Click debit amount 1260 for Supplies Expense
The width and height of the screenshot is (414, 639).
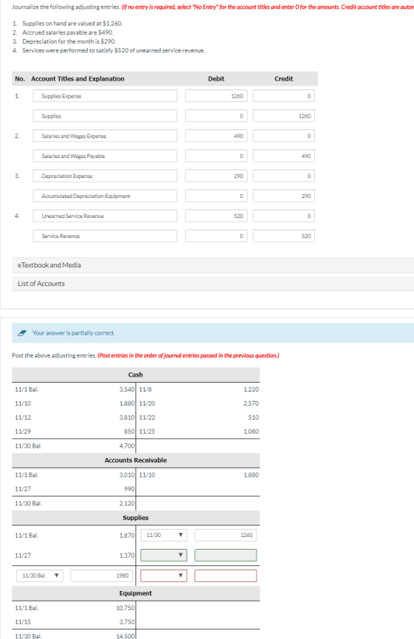click(x=216, y=96)
